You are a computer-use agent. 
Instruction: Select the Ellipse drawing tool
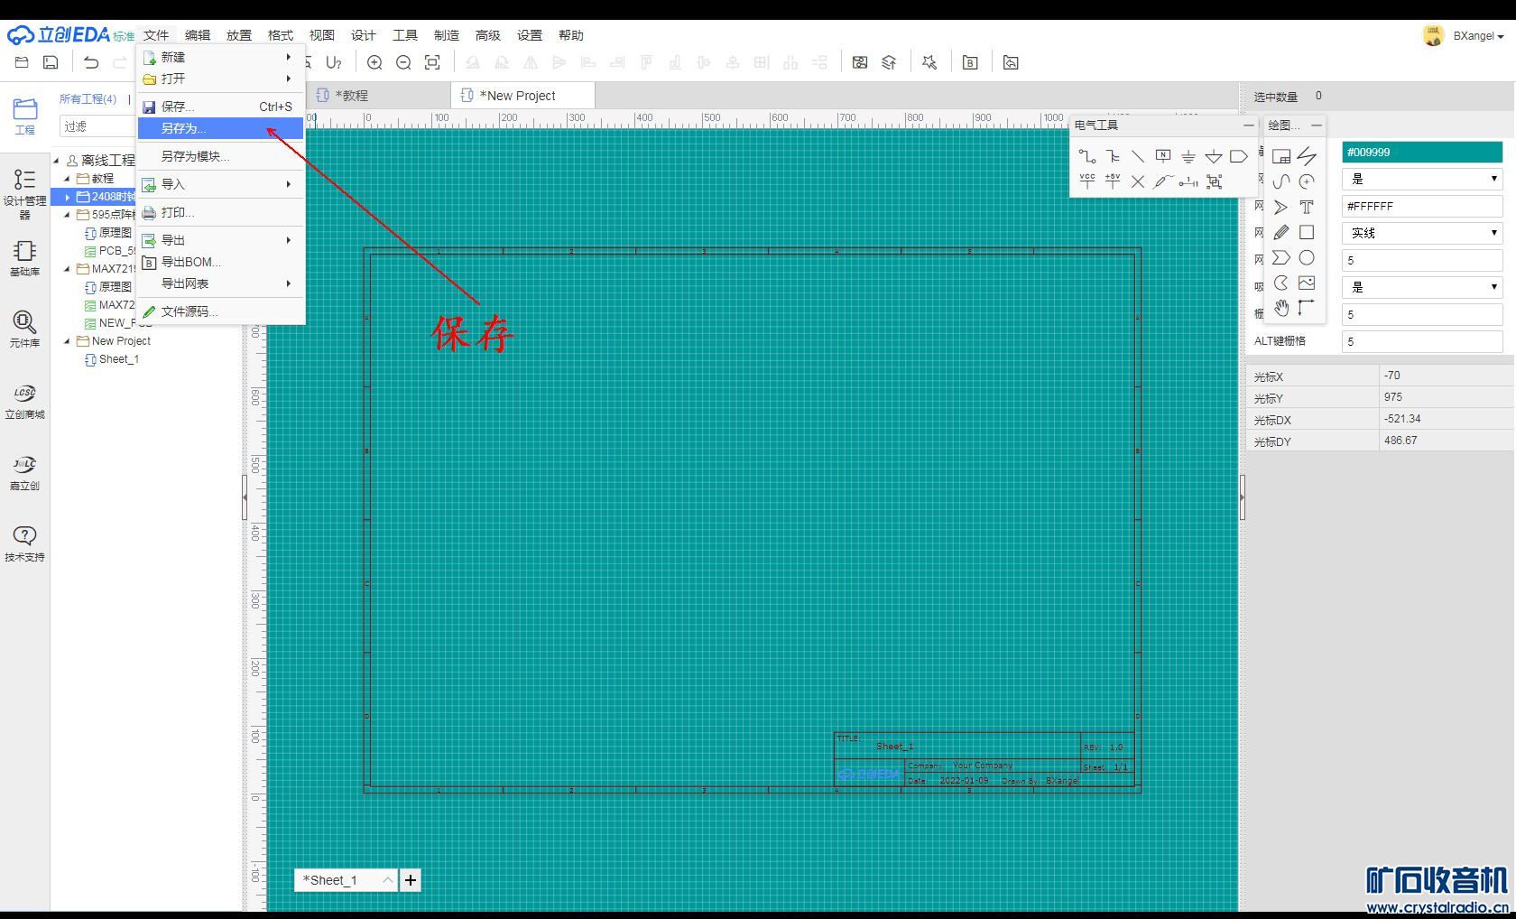[1306, 258]
